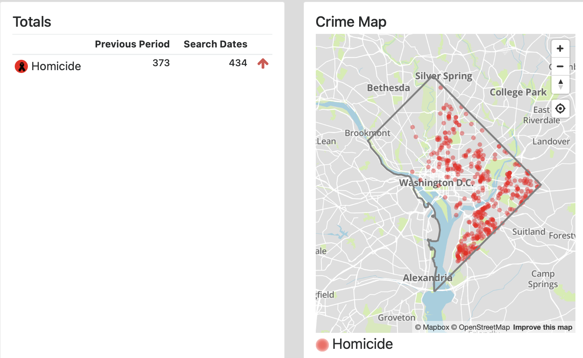This screenshot has height=358, width=583.
Task: Click the 373 Previous Period value
Action: 161,63
